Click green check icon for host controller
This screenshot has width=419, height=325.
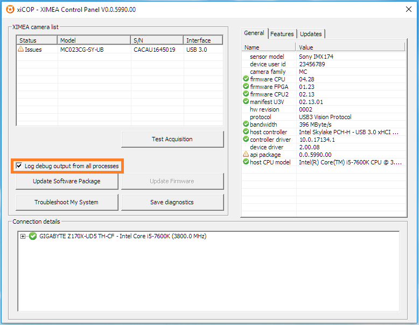pyautogui.click(x=246, y=132)
